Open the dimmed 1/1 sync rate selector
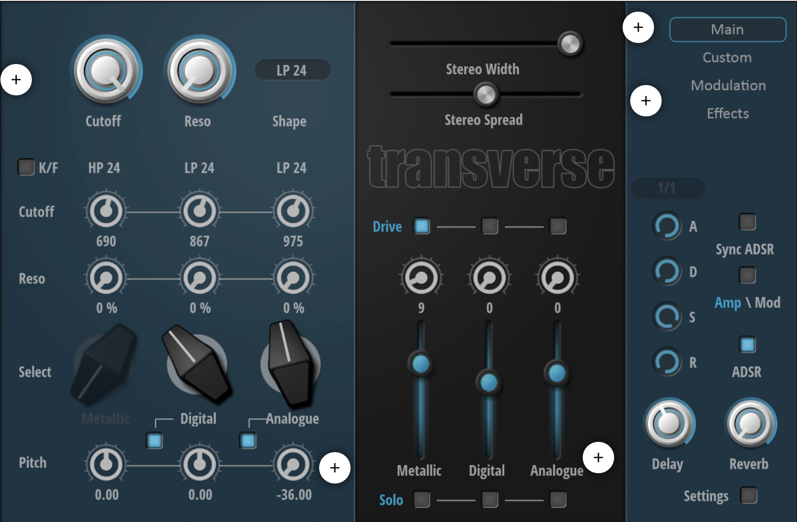 667,188
